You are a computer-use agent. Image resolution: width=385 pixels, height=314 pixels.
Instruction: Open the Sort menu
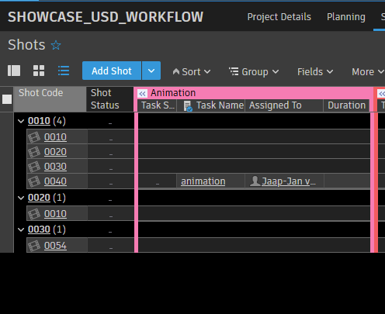pyautogui.click(x=192, y=72)
